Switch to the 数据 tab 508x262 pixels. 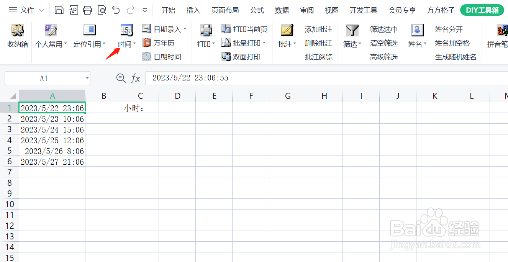[x=282, y=10]
